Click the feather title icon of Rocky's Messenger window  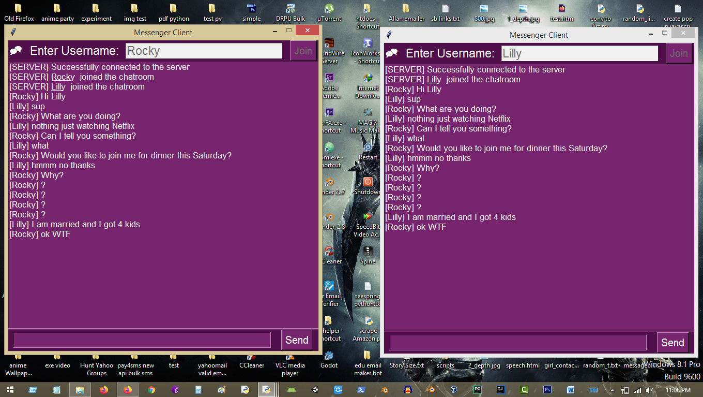click(x=13, y=32)
